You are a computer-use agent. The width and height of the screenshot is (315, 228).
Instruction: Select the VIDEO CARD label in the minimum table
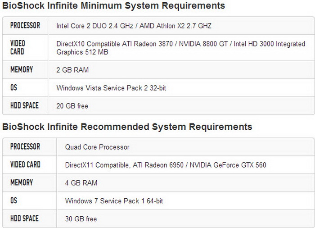tap(18, 48)
